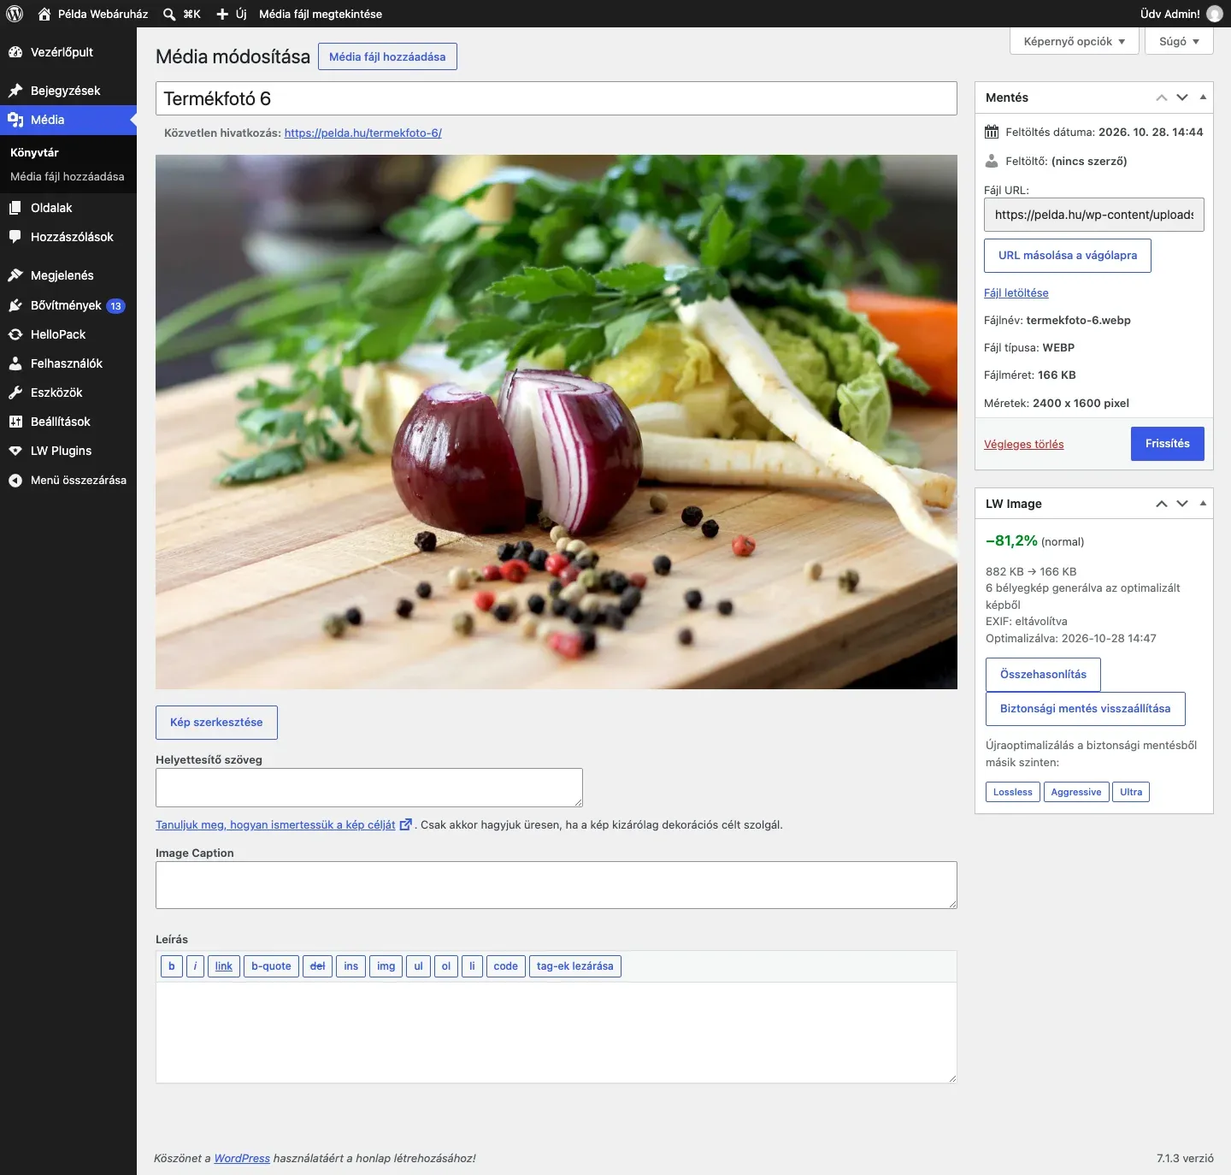
Task: Open the Példa Webáruház home icon
Action: coord(44,14)
